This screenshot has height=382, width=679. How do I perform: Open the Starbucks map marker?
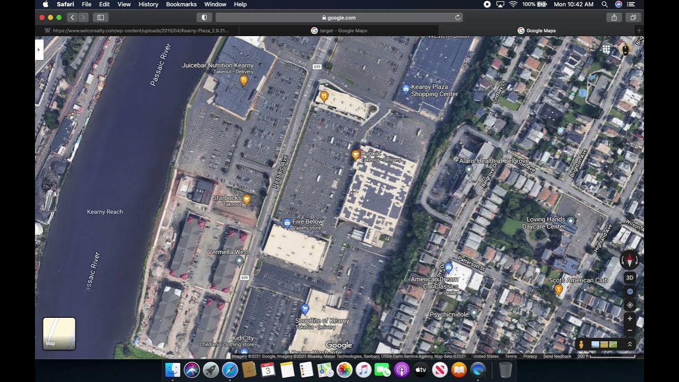click(246, 199)
